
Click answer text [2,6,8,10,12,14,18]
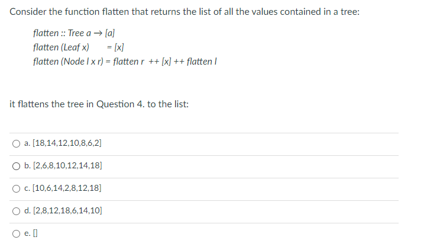click(x=67, y=165)
